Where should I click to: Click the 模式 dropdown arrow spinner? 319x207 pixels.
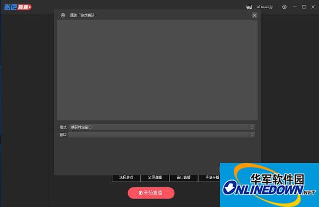click(x=252, y=127)
